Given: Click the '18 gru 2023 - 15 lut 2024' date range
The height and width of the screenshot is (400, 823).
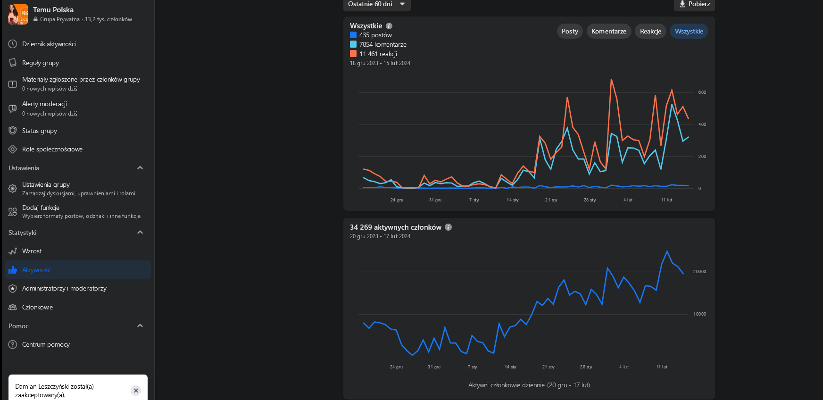Looking at the screenshot, I should (x=380, y=63).
